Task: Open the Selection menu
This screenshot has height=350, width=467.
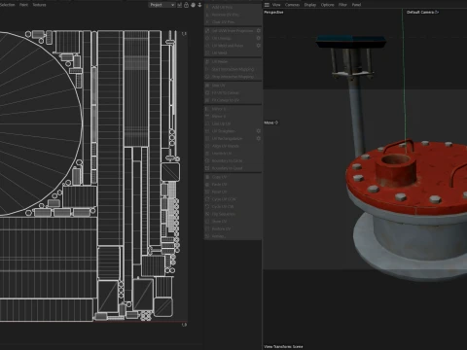Action: click(x=7, y=5)
